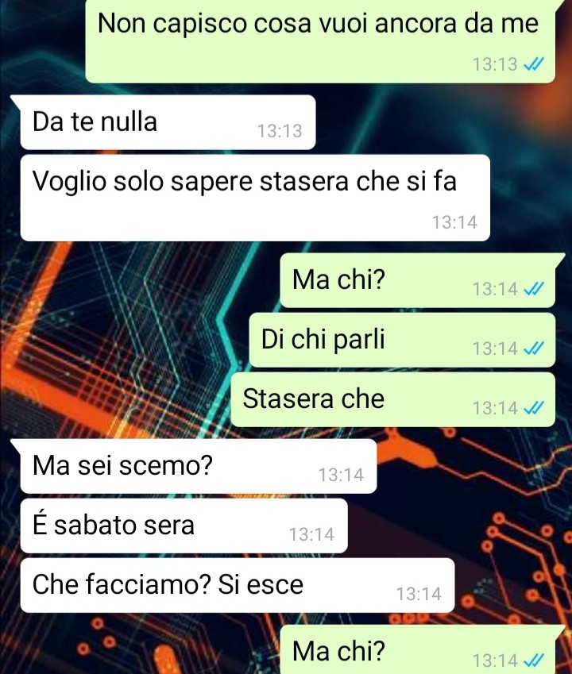Image resolution: width=572 pixels, height=674 pixels.
Task: Tap the double-check on the bottom "Ma chi?" message
Action: pos(534,660)
